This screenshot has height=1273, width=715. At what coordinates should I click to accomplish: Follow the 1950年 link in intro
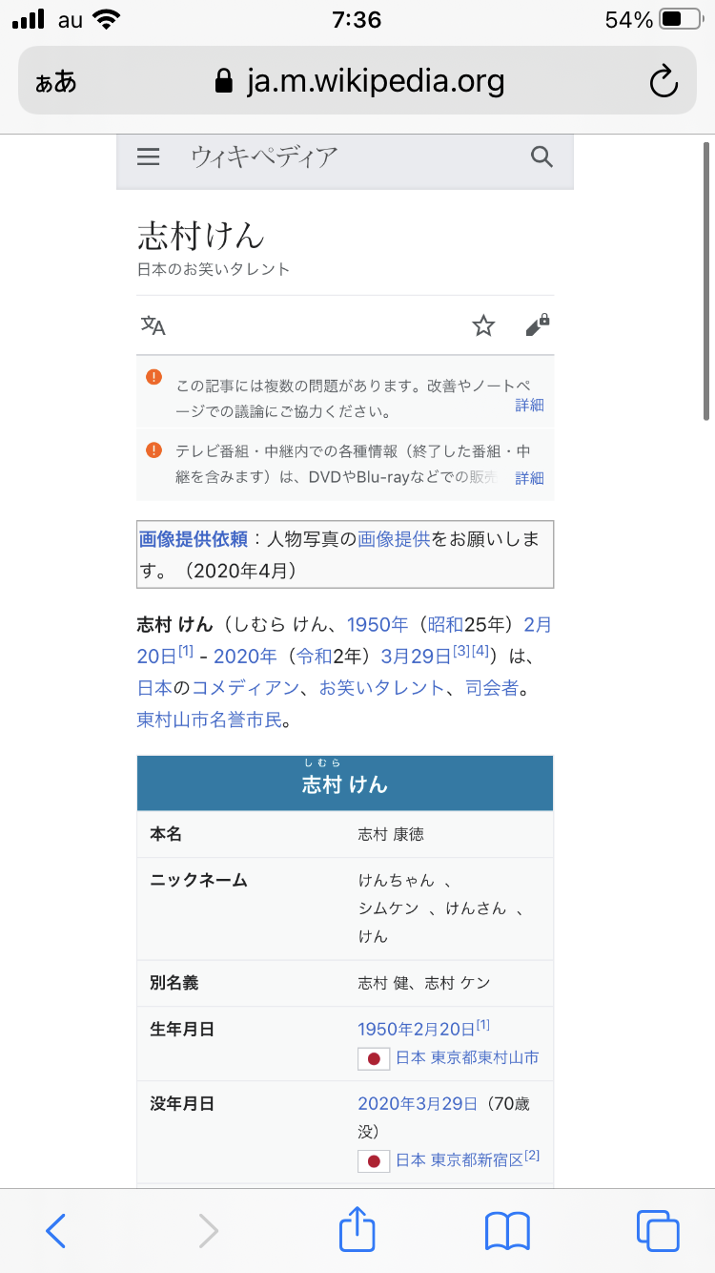[377, 625]
